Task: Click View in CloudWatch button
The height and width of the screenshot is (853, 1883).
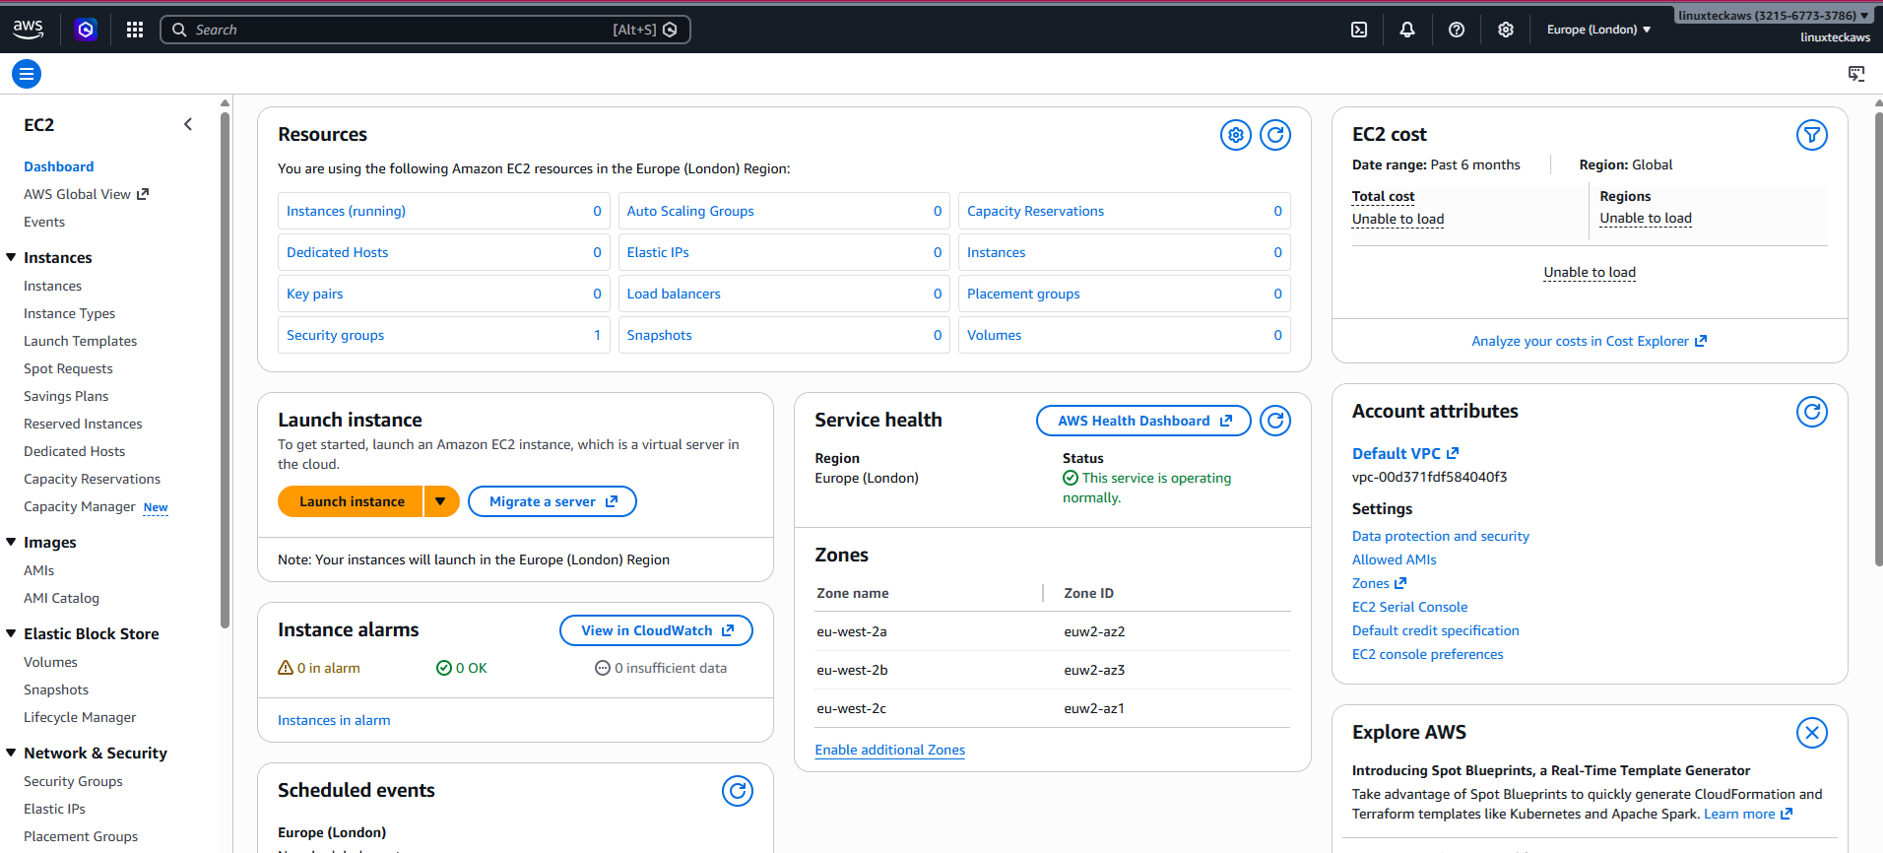Action: point(656,630)
